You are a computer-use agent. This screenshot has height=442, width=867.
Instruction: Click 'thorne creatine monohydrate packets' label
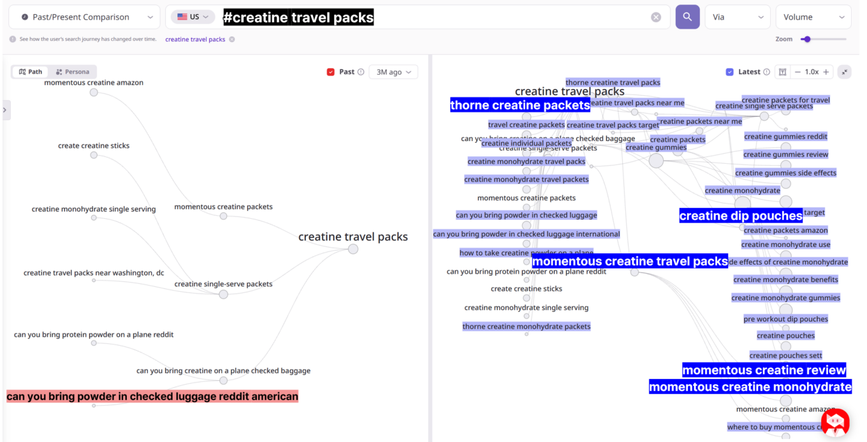click(x=527, y=327)
